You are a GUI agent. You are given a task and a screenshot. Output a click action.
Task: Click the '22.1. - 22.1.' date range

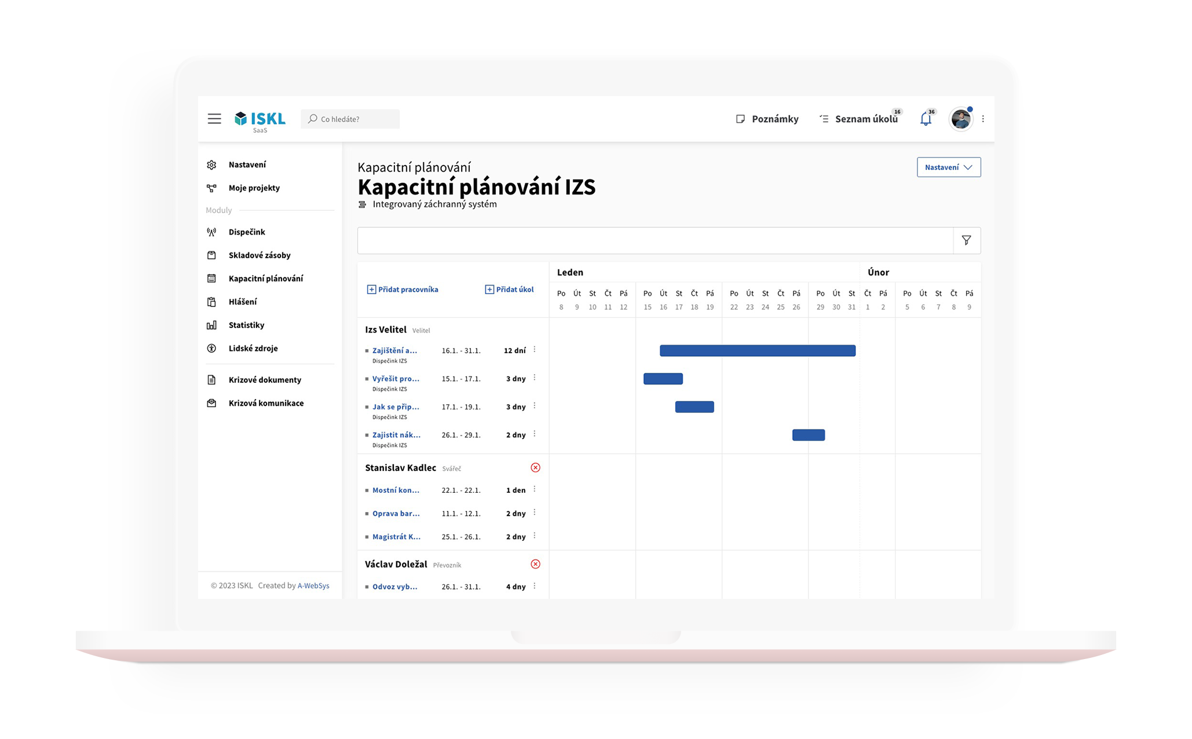[x=461, y=490]
